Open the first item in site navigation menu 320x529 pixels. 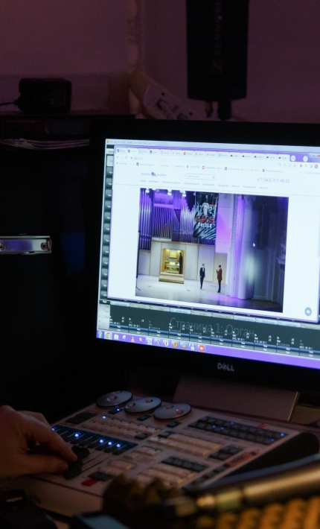(x=143, y=181)
